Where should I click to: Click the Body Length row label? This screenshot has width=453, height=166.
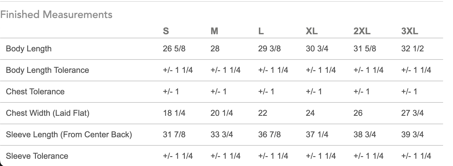pos(29,48)
